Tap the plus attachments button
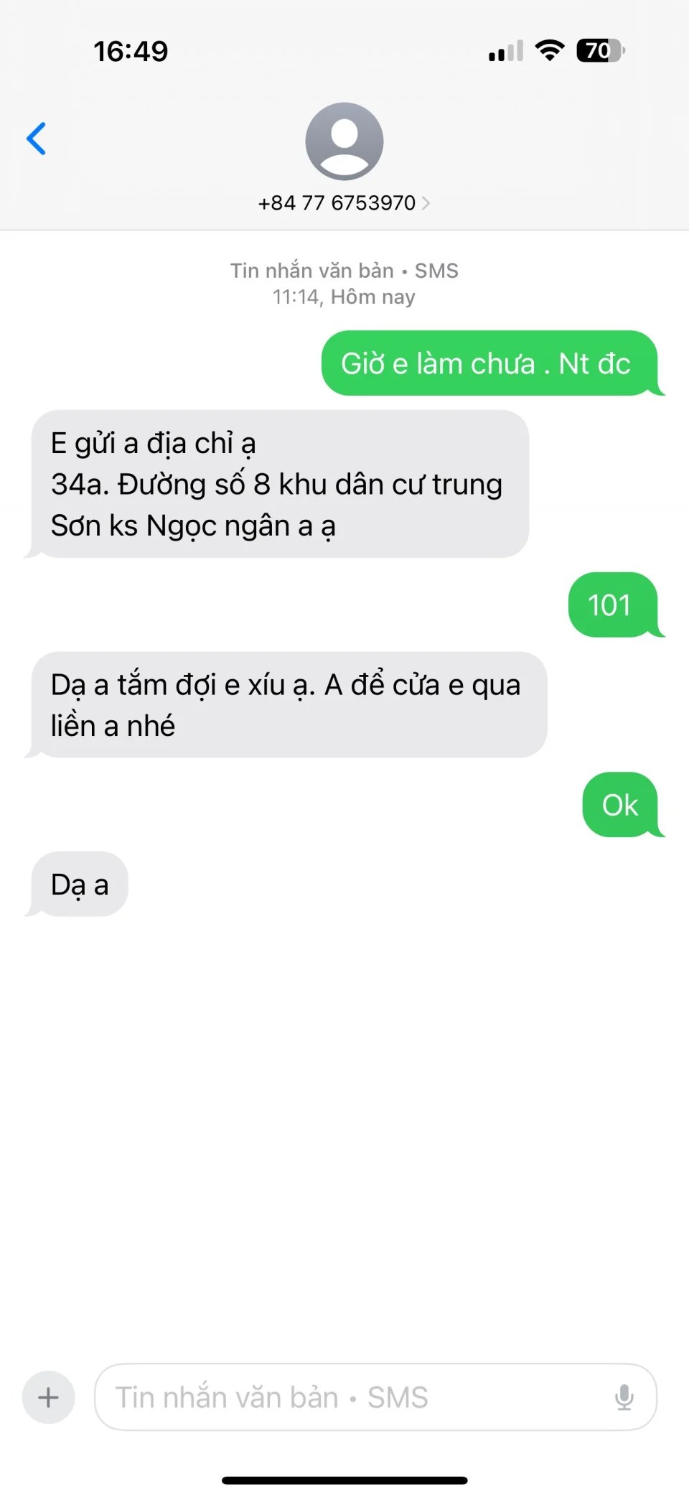689x1497 pixels. (49, 1397)
